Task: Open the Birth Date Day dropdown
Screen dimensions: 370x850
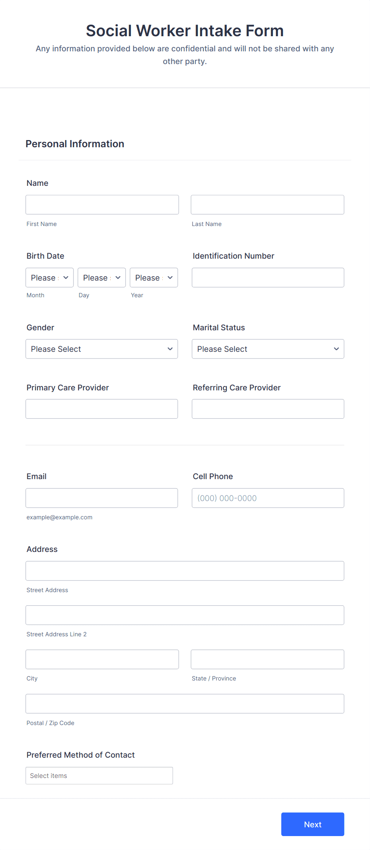Action: [102, 277]
